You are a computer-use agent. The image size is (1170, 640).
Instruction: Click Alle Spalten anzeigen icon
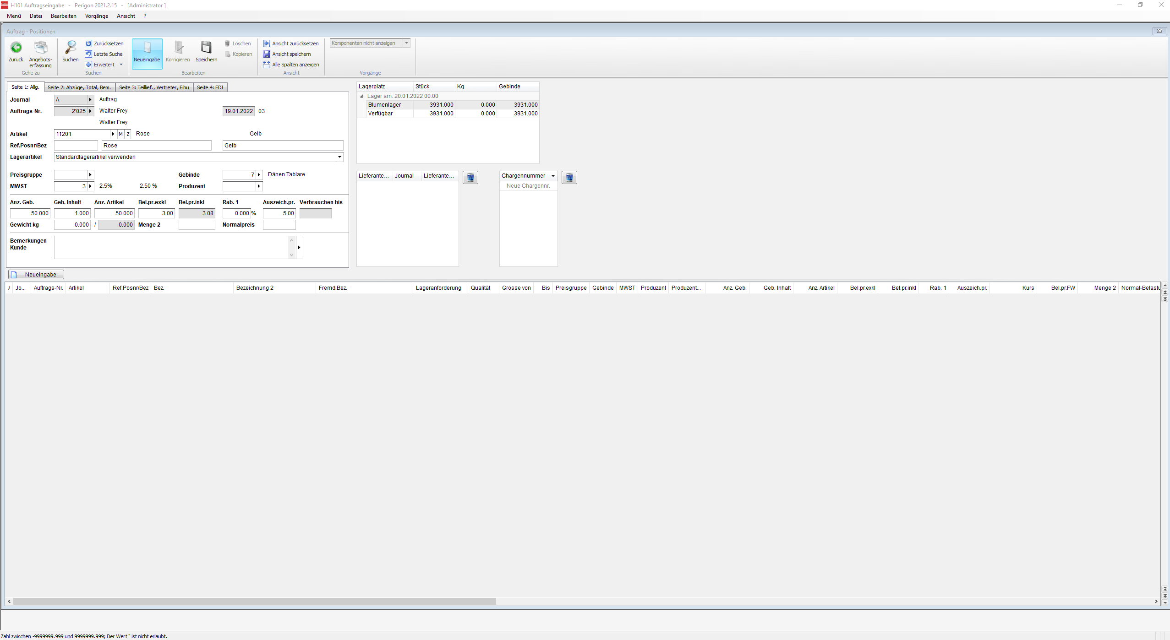point(267,65)
